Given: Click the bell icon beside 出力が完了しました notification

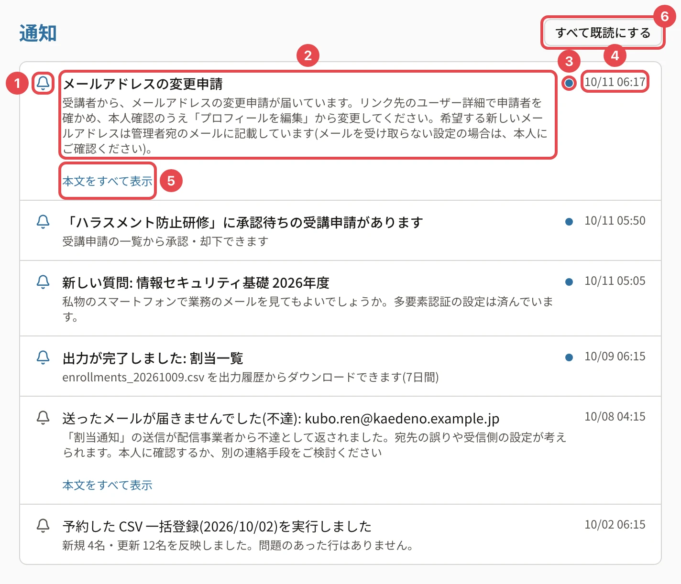Looking at the screenshot, I should [43, 357].
